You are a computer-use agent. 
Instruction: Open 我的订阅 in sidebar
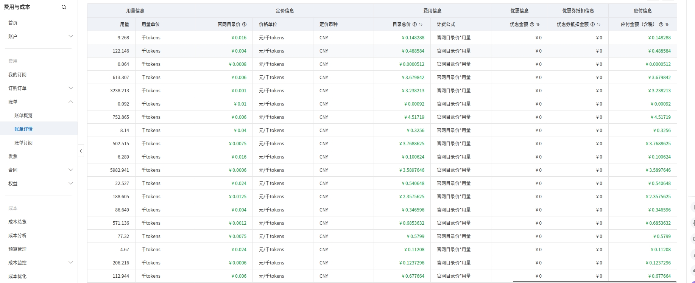tap(17, 75)
